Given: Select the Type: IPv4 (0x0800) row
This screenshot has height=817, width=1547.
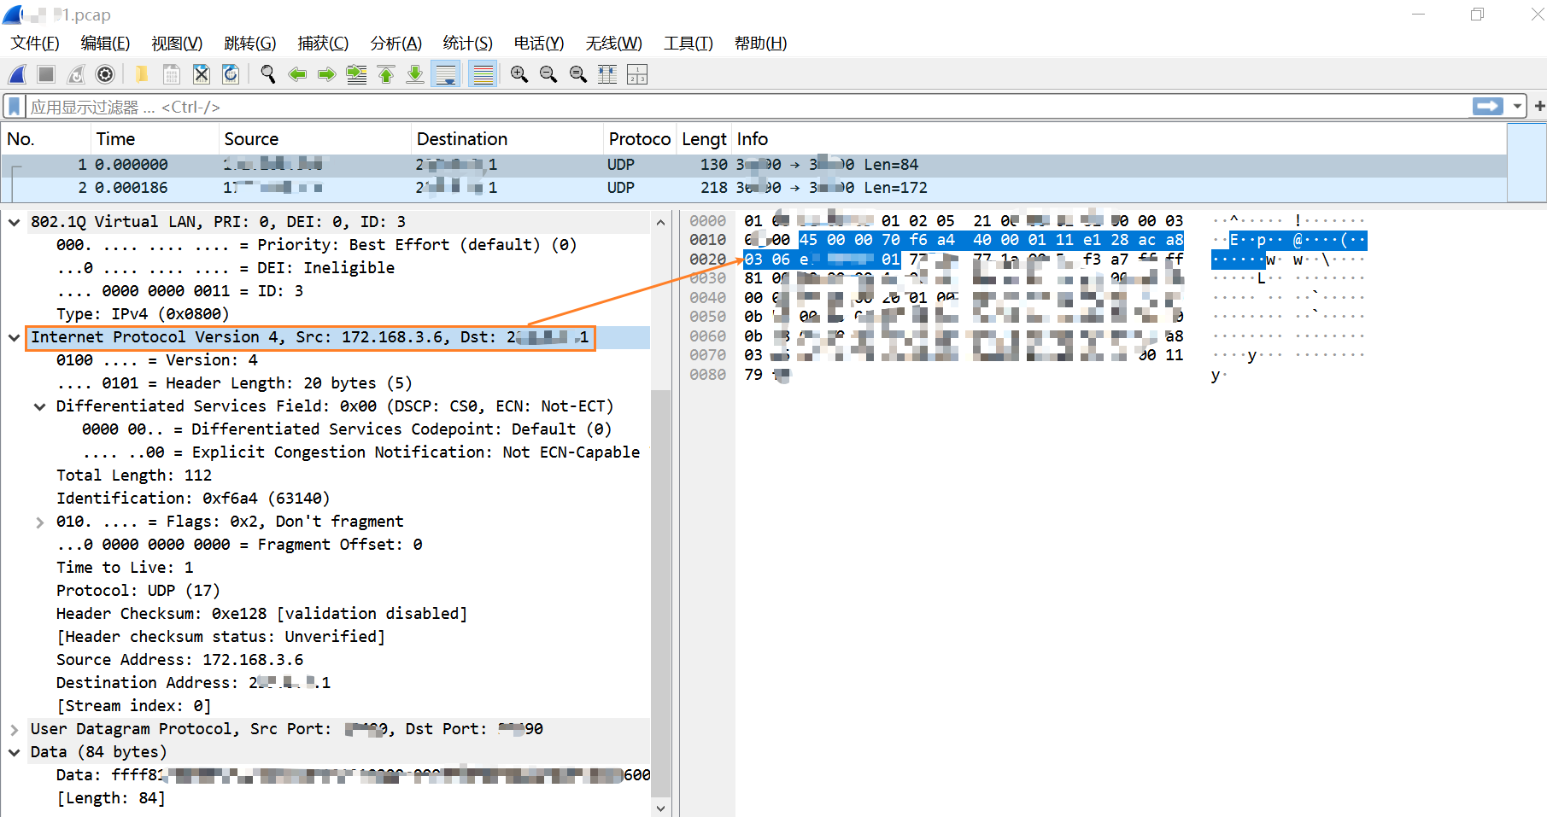Looking at the screenshot, I should [x=325, y=314].
